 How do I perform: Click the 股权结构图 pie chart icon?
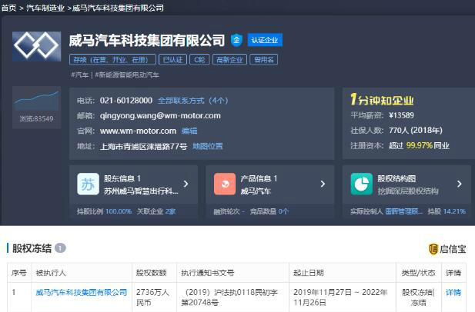coord(361,184)
